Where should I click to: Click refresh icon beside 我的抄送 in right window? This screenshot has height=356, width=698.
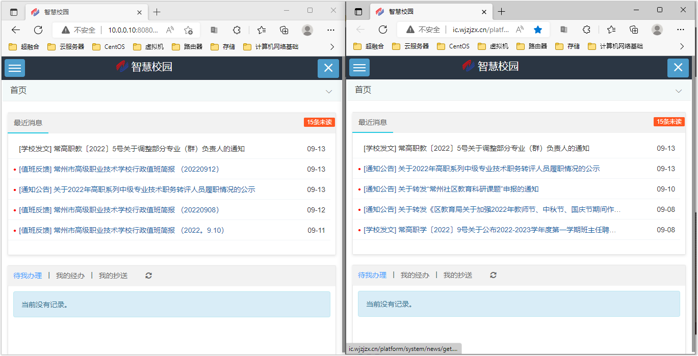tap(493, 275)
